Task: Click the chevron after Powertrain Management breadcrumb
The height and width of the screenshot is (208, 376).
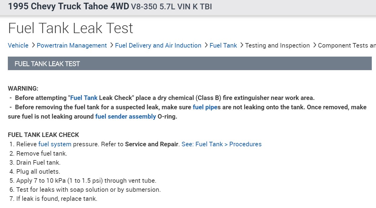Action: point(111,45)
